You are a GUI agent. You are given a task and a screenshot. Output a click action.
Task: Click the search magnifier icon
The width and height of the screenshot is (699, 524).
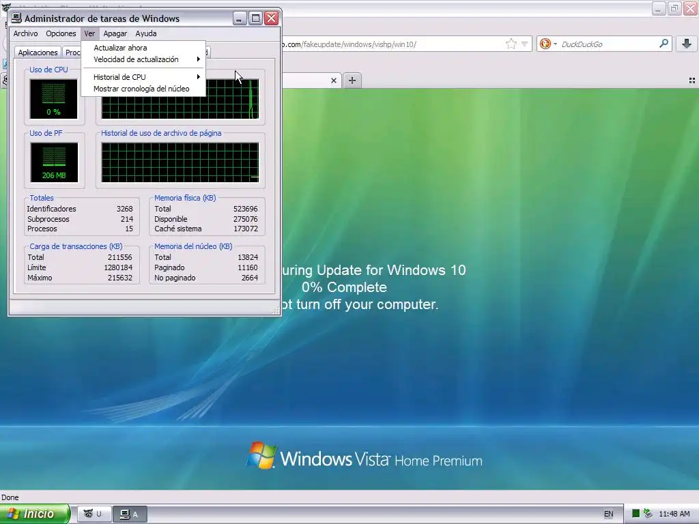[664, 44]
